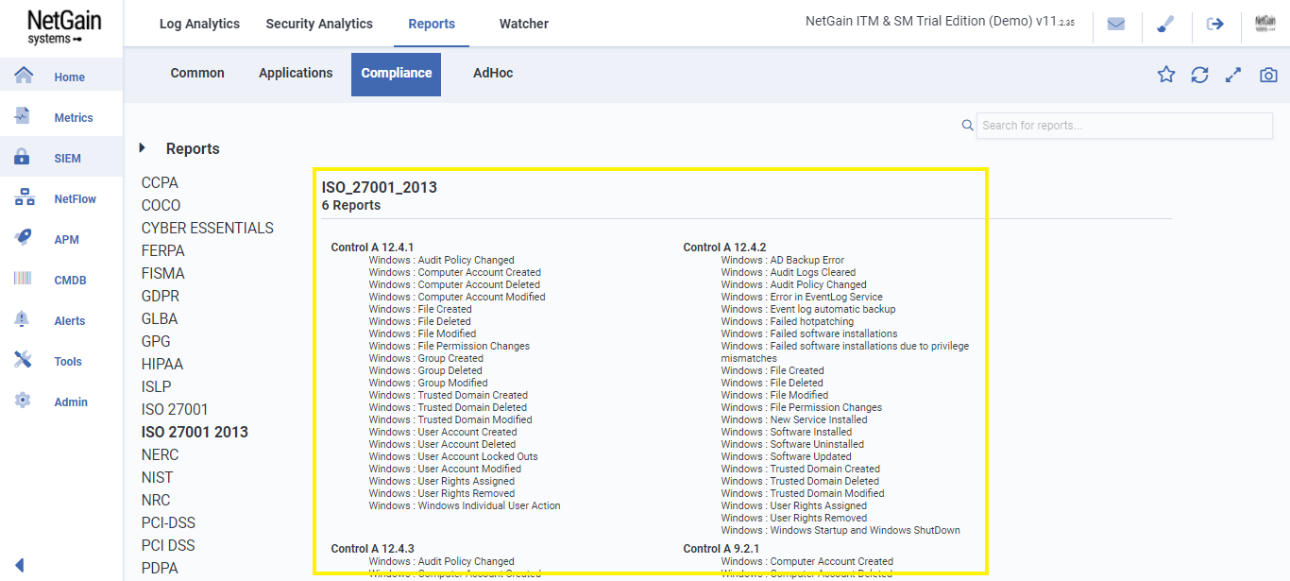Viewport: 1290px width, 581px height.
Task: Select the Compliance subtab
Action: 397,74
